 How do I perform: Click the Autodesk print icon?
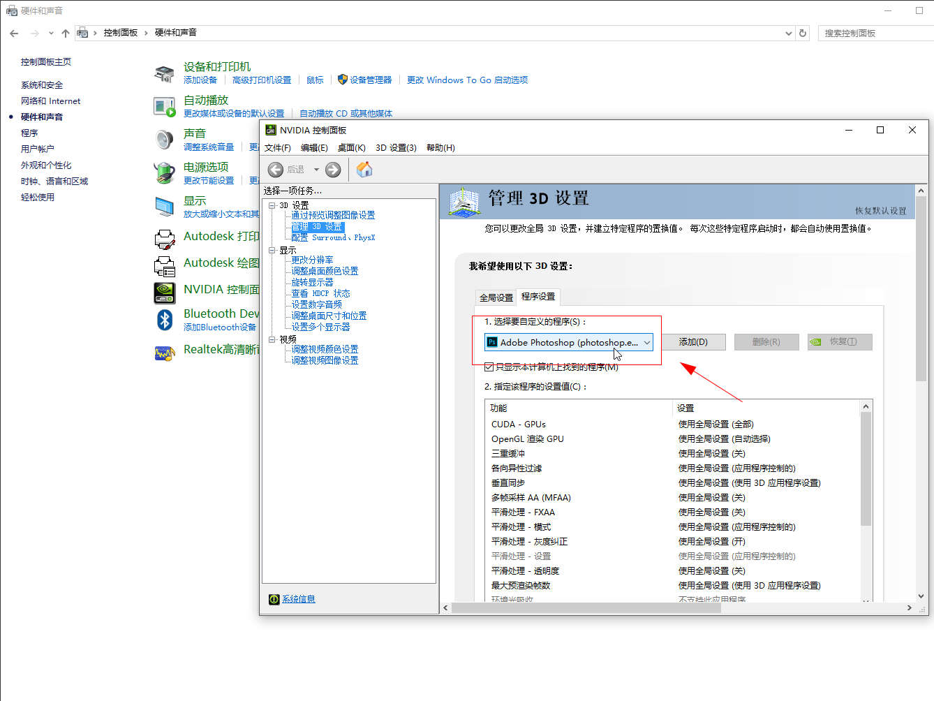coord(164,239)
